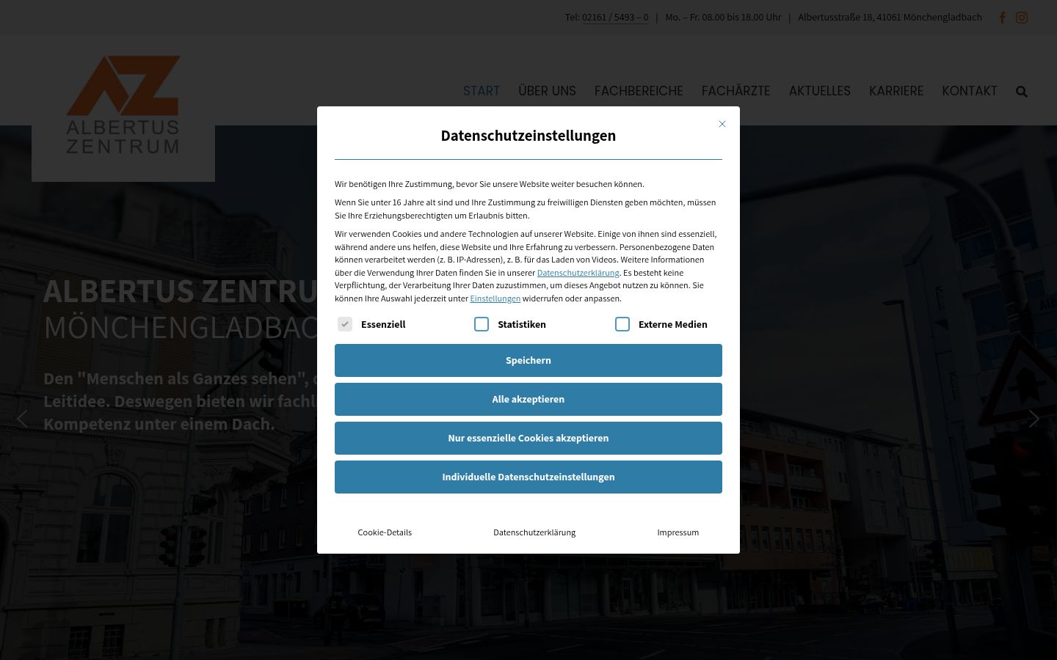Click Nur essenzielle Cookies akzeptieren

click(528, 438)
